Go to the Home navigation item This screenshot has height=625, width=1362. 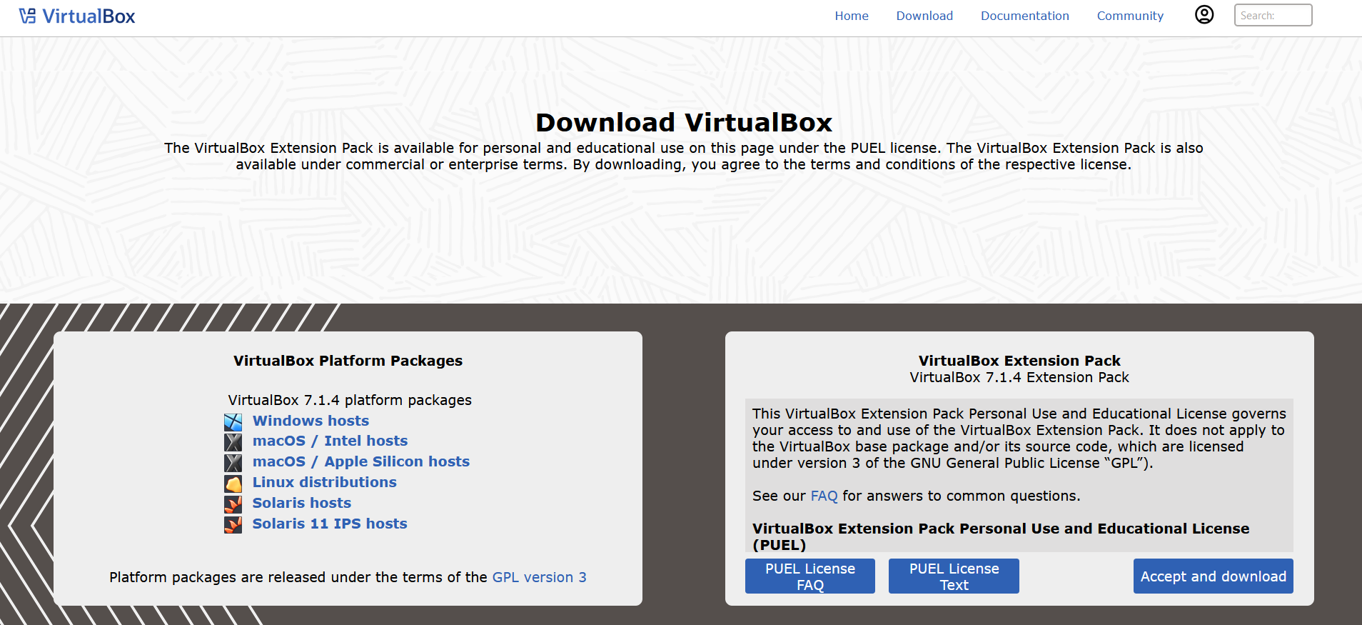point(852,16)
